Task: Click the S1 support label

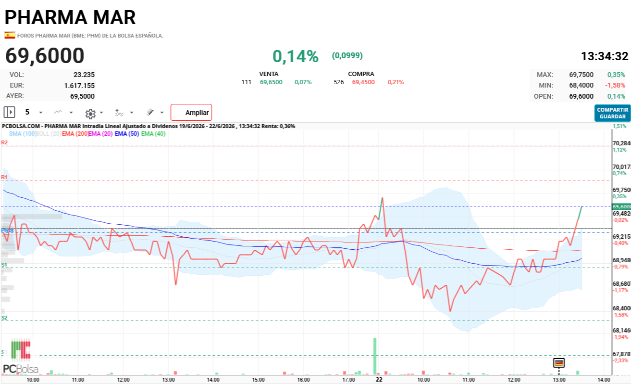Action: click(x=4, y=265)
